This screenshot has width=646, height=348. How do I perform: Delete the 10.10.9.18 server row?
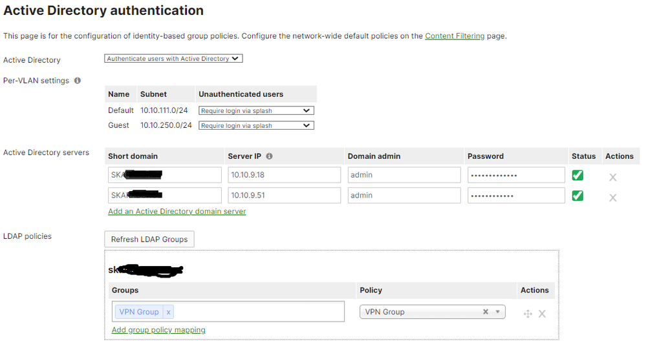[x=613, y=177]
